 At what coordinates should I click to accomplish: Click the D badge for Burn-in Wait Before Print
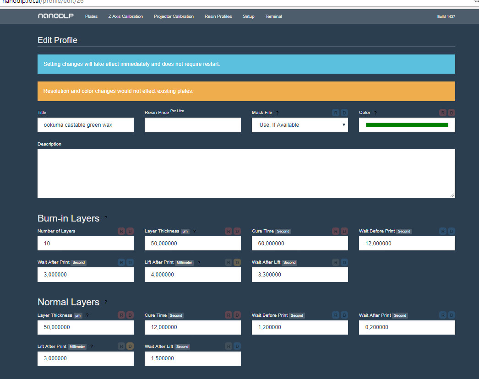click(x=452, y=231)
